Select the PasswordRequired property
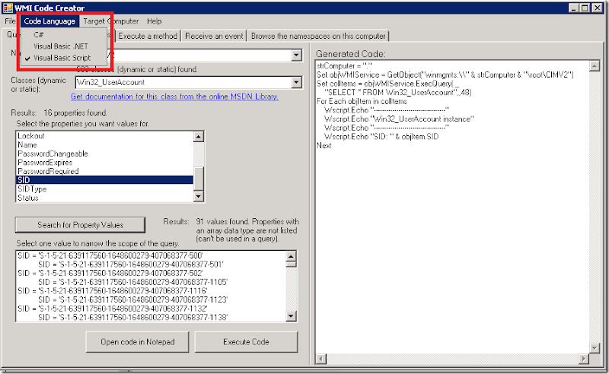609x374 pixels. coord(104,172)
